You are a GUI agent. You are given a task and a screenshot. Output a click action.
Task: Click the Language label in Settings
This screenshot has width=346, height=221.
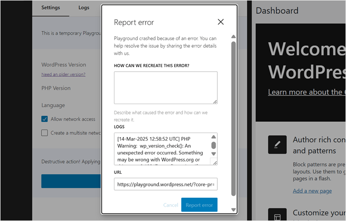click(53, 105)
